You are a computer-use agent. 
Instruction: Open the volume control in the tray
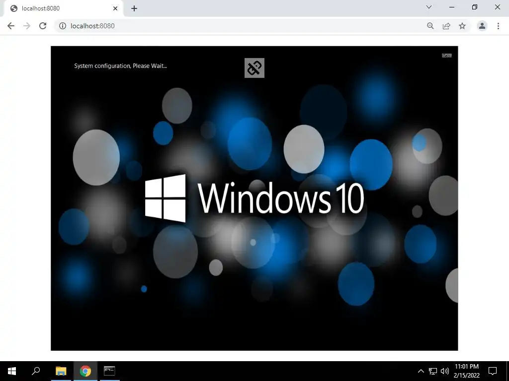[x=445, y=371]
